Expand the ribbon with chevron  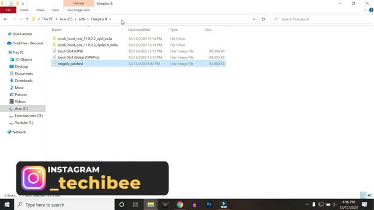[x=365, y=10]
